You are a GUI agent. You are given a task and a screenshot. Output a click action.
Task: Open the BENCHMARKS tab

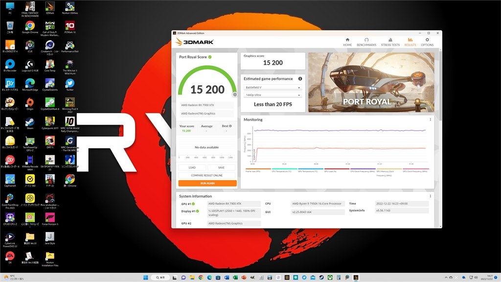tap(366, 42)
